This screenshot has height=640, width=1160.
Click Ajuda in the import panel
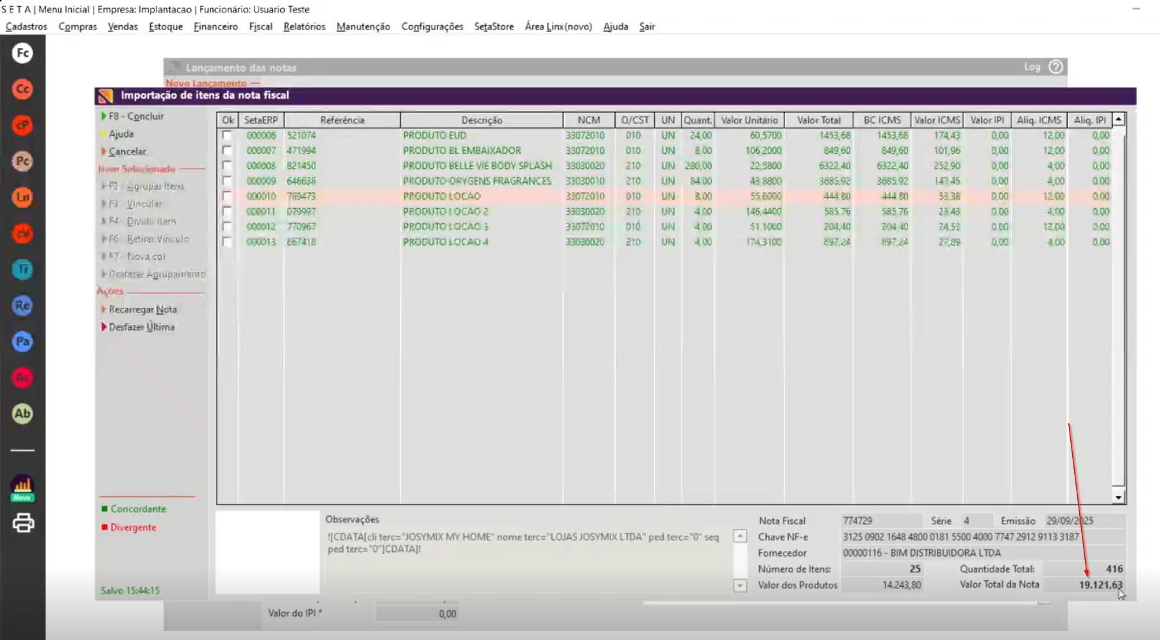(117, 134)
